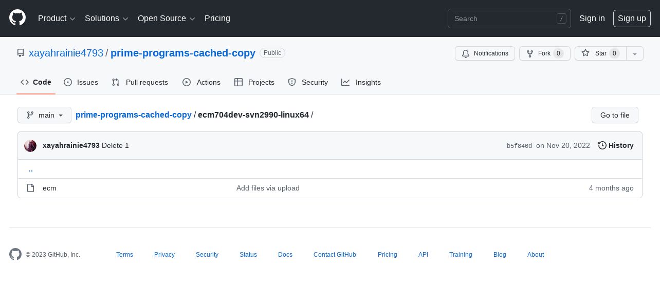Click the footer GitHub logo
The height and width of the screenshot is (286, 660).
point(15,254)
